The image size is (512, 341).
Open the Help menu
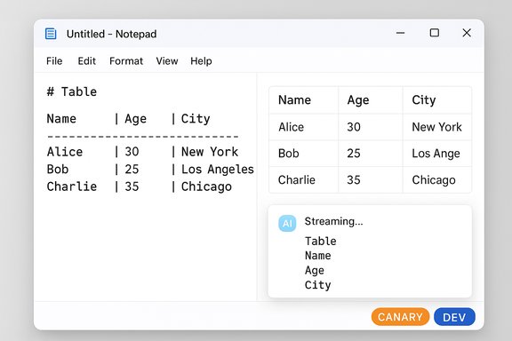tap(201, 61)
